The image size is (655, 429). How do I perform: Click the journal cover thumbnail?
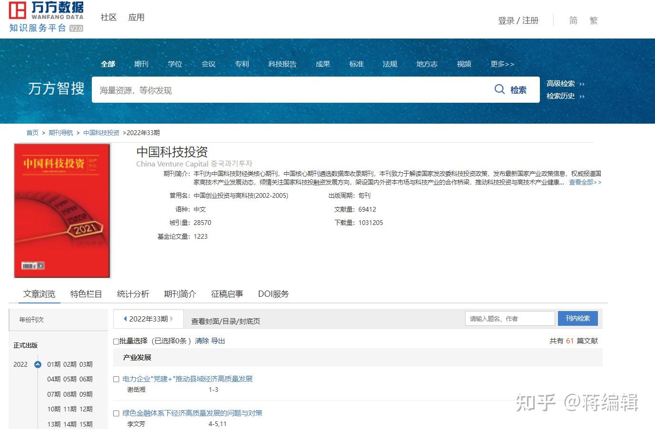tap(62, 211)
